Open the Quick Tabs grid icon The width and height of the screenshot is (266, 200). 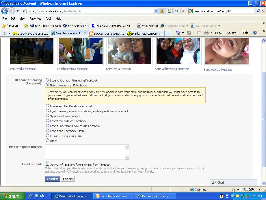(x=5, y=34)
